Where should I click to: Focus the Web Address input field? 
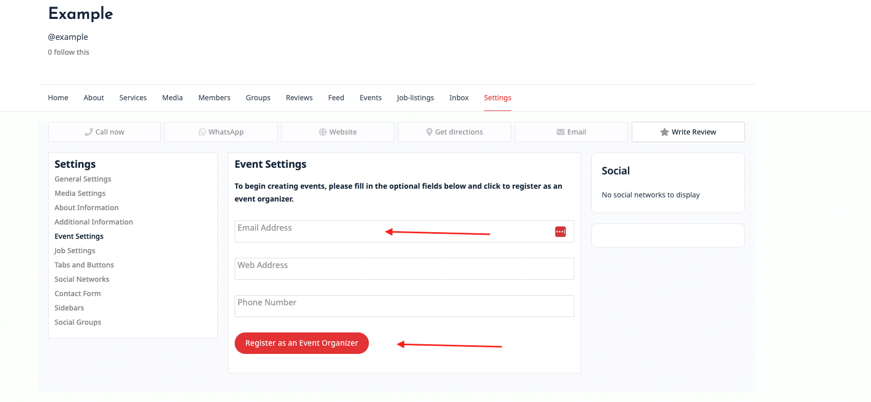click(404, 269)
